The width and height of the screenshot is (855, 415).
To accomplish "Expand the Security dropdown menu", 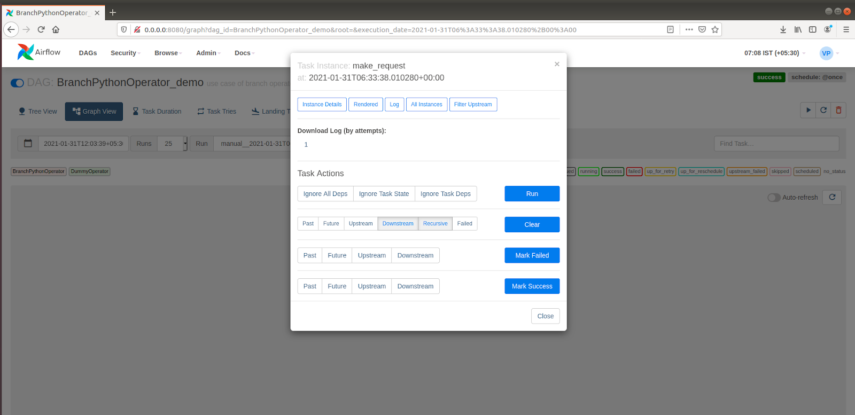I will coord(125,53).
